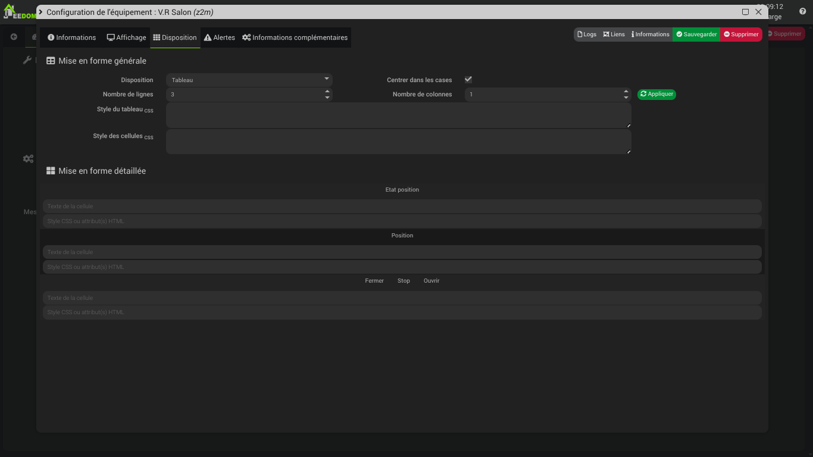Toggle the Centrer dans les cases checkbox
This screenshot has width=813, height=457.
click(x=468, y=80)
